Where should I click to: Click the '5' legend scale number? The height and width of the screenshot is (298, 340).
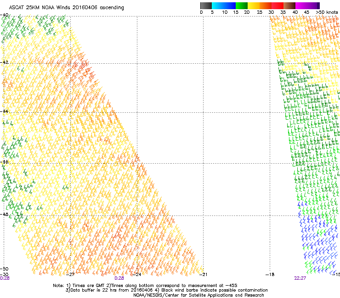[212, 12]
